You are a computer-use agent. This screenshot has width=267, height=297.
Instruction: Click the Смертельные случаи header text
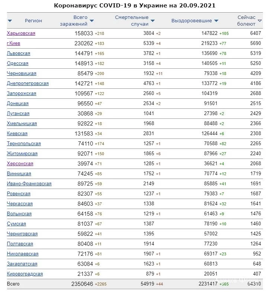[x=132, y=21]
